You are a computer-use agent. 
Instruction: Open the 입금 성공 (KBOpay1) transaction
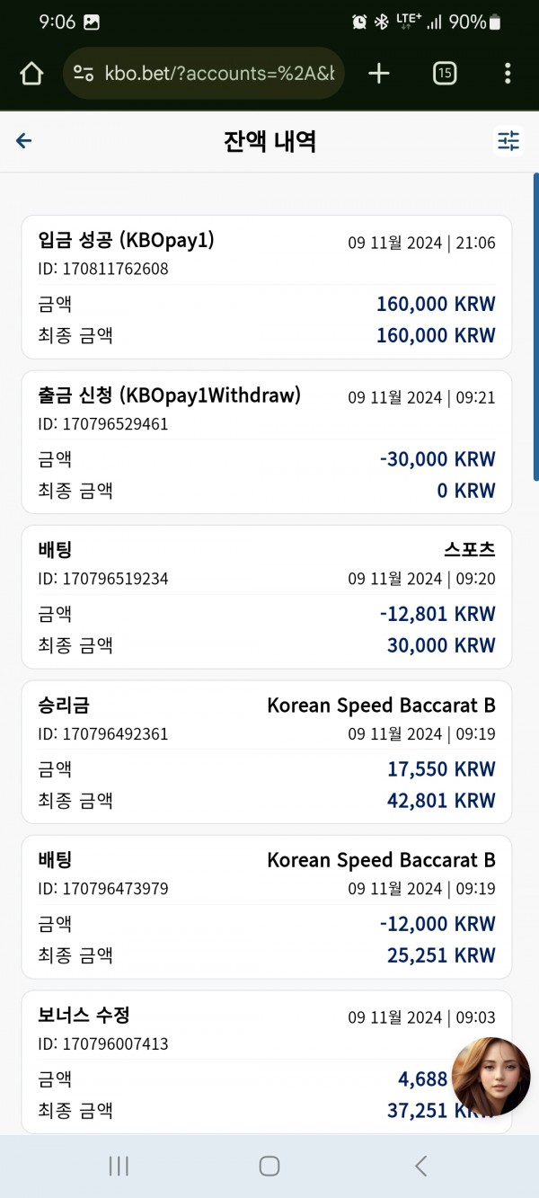(x=267, y=288)
